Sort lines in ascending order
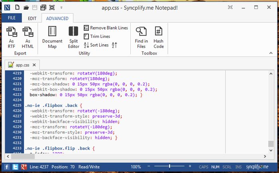279x173 pixels. (x=96, y=45)
